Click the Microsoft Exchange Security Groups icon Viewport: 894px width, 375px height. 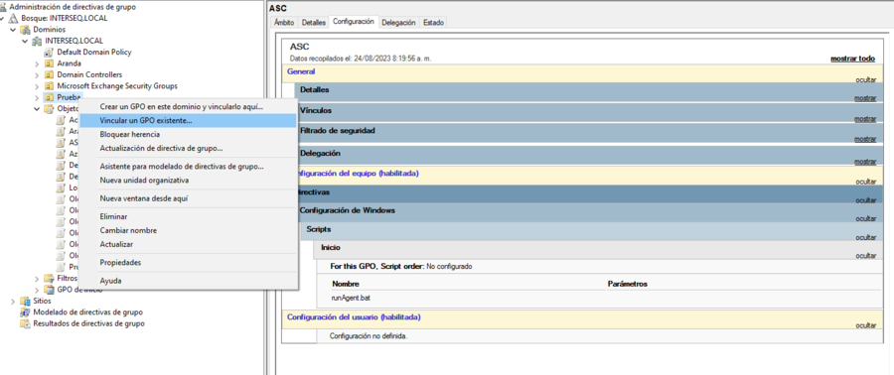pos(49,86)
